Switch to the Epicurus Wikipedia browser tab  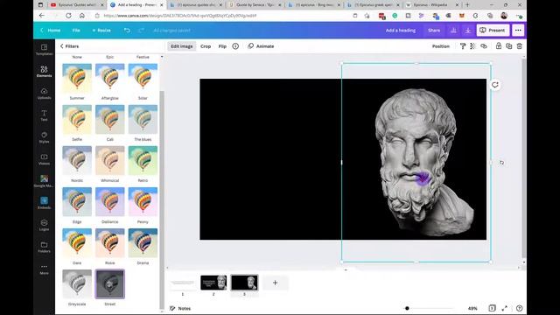tap(431, 5)
